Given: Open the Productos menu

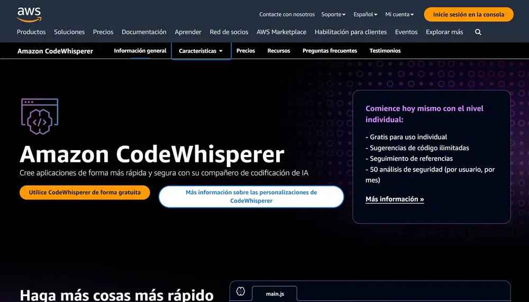Looking at the screenshot, I should 31,32.
